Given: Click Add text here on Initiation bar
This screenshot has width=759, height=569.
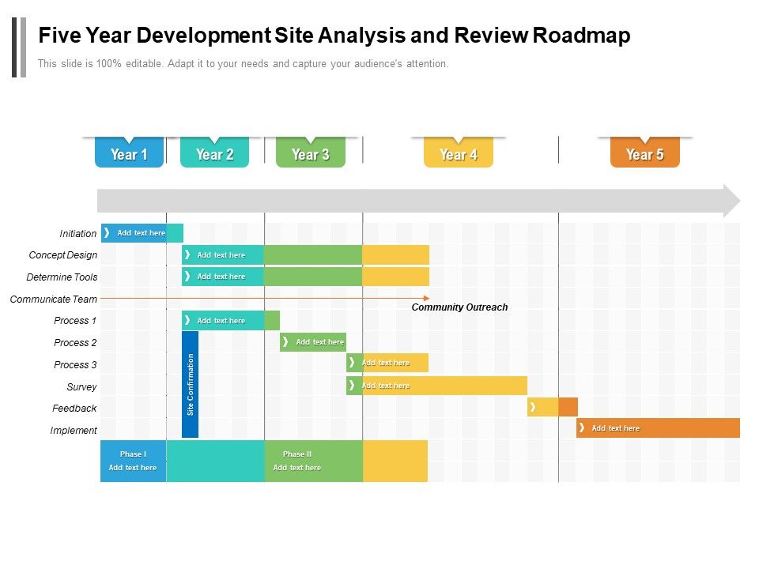Looking at the screenshot, I should click(142, 232).
